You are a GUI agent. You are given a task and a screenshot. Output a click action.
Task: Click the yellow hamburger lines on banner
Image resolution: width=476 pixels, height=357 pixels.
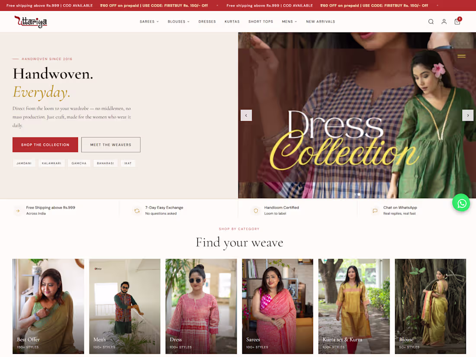461,56
